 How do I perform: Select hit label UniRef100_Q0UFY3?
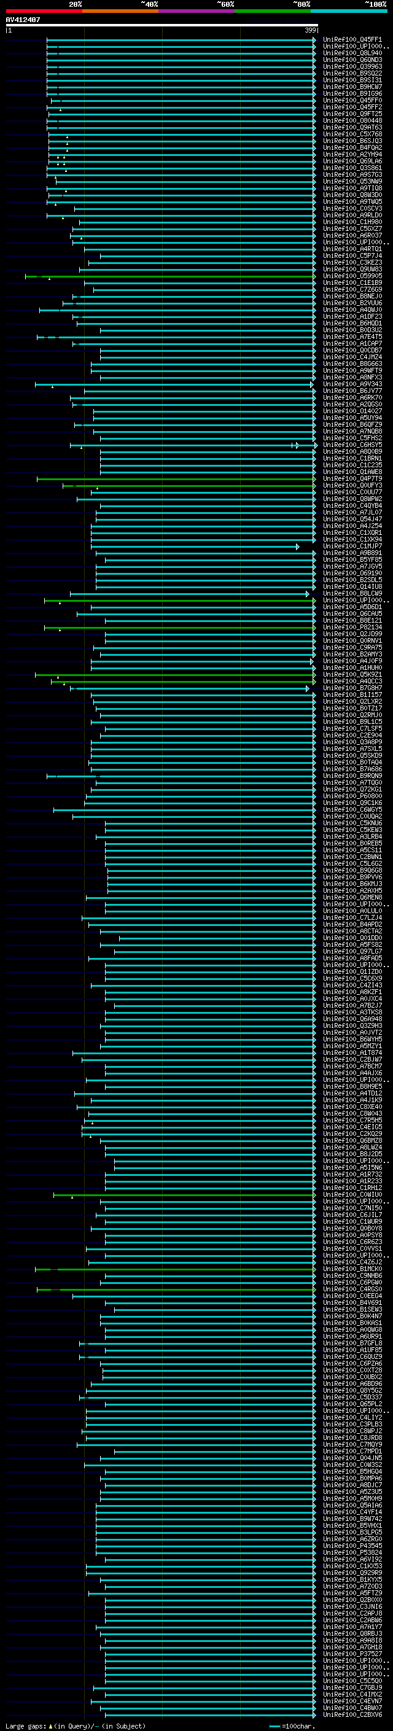point(352,486)
